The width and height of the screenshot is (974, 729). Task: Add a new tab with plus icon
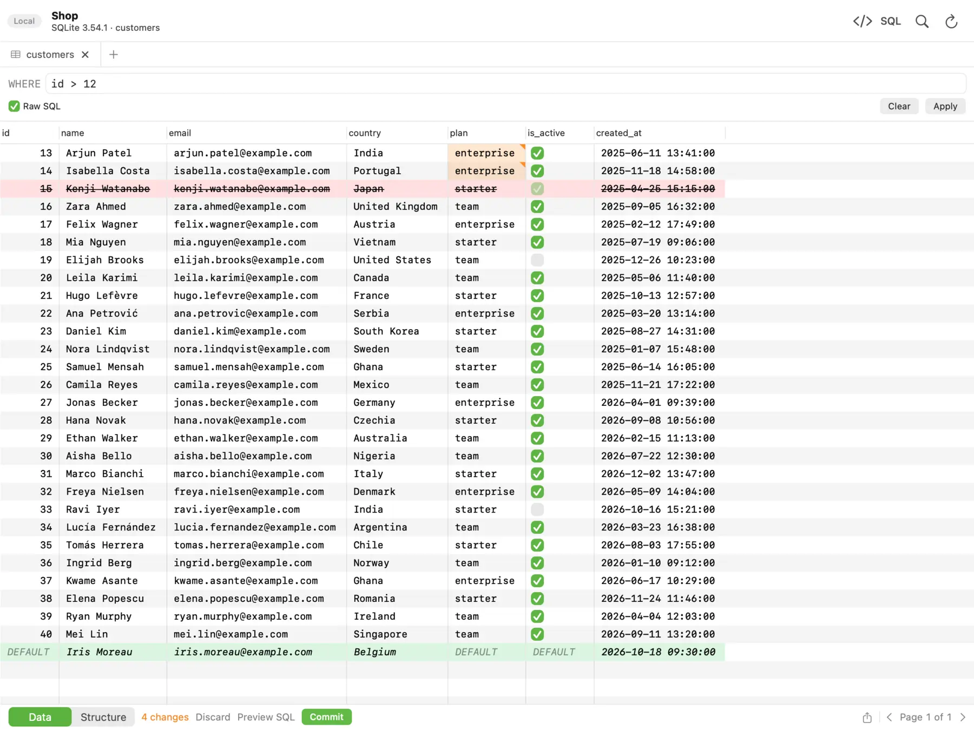tap(114, 55)
